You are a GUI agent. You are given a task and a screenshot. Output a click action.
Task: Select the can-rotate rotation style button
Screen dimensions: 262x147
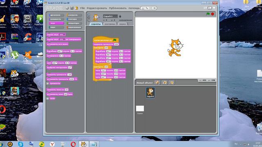click(x=89, y=15)
